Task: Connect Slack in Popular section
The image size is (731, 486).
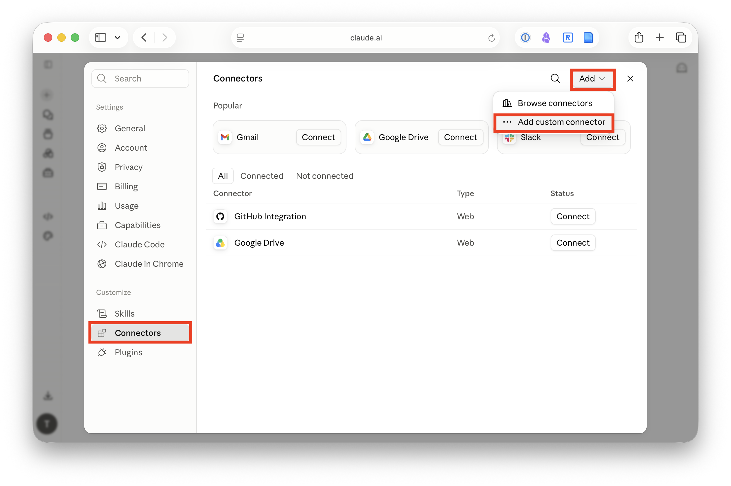Action: point(602,137)
